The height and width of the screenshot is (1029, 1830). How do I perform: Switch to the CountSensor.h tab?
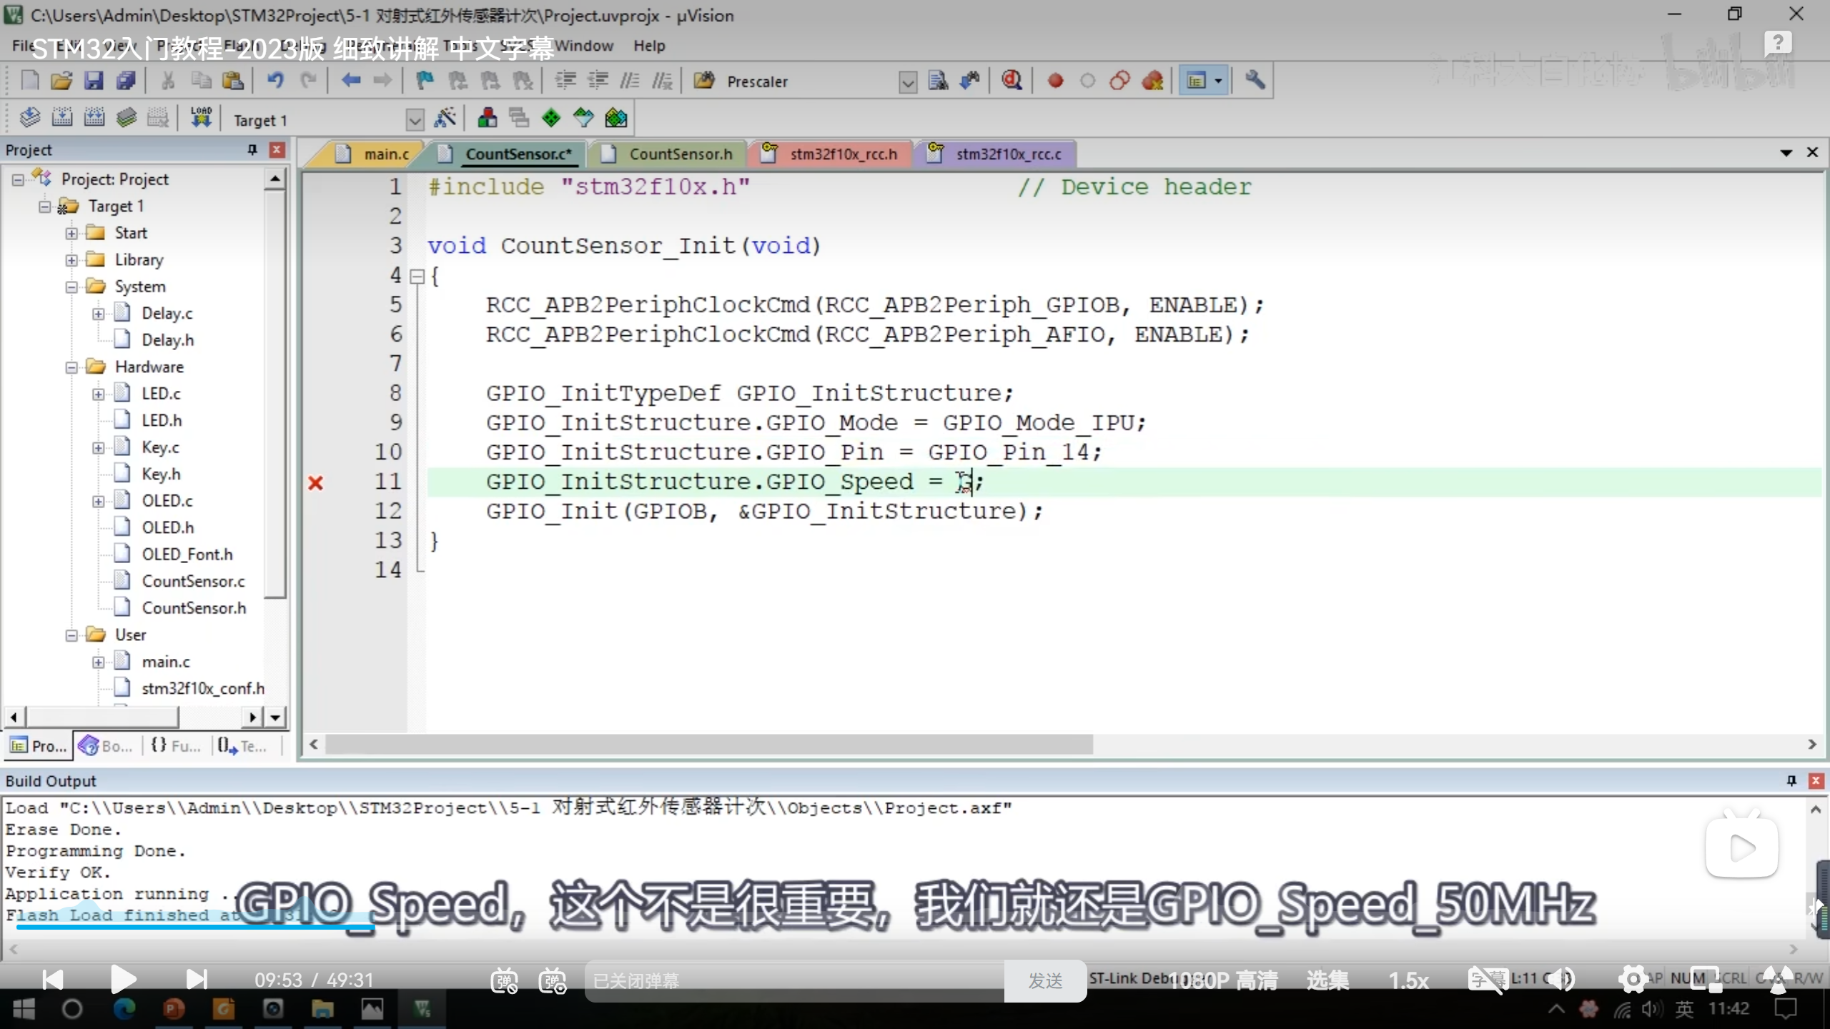[x=680, y=154]
